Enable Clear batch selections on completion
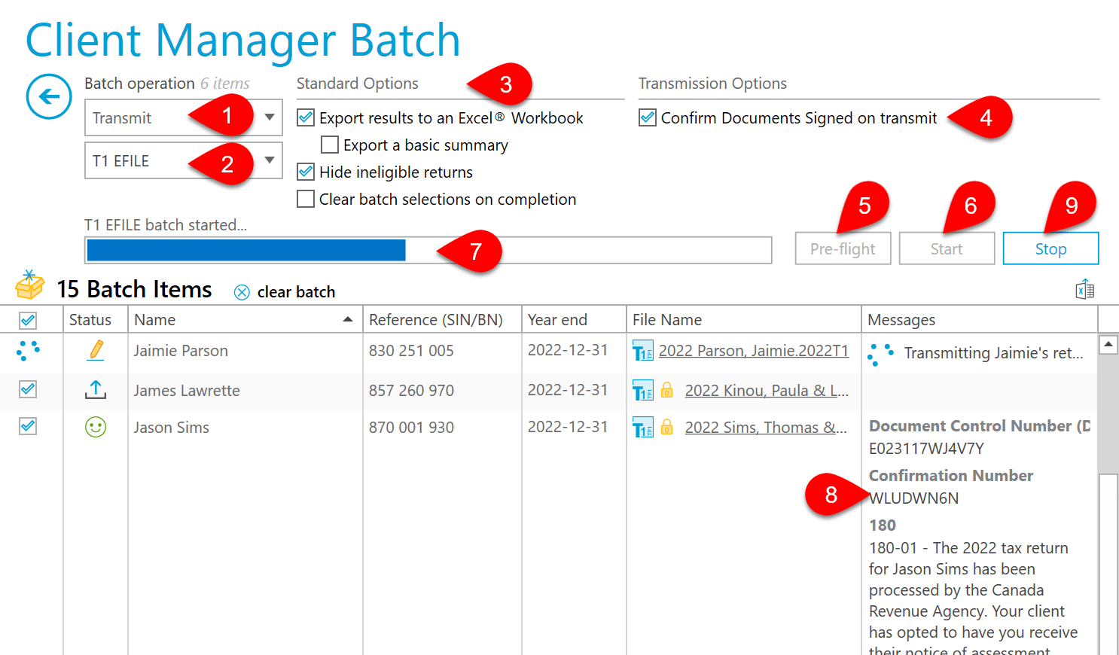 tap(306, 199)
